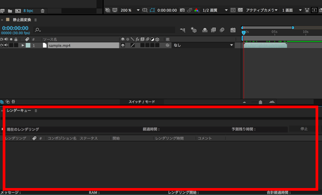
Task: Open the 8 bpc color depth setting
Action: pyautogui.click(x=28, y=11)
